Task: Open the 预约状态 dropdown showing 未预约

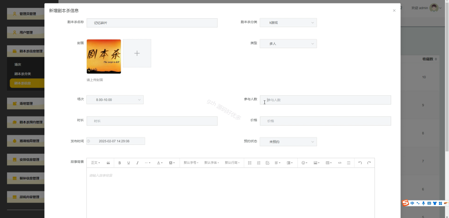Action: click(288, 142)
